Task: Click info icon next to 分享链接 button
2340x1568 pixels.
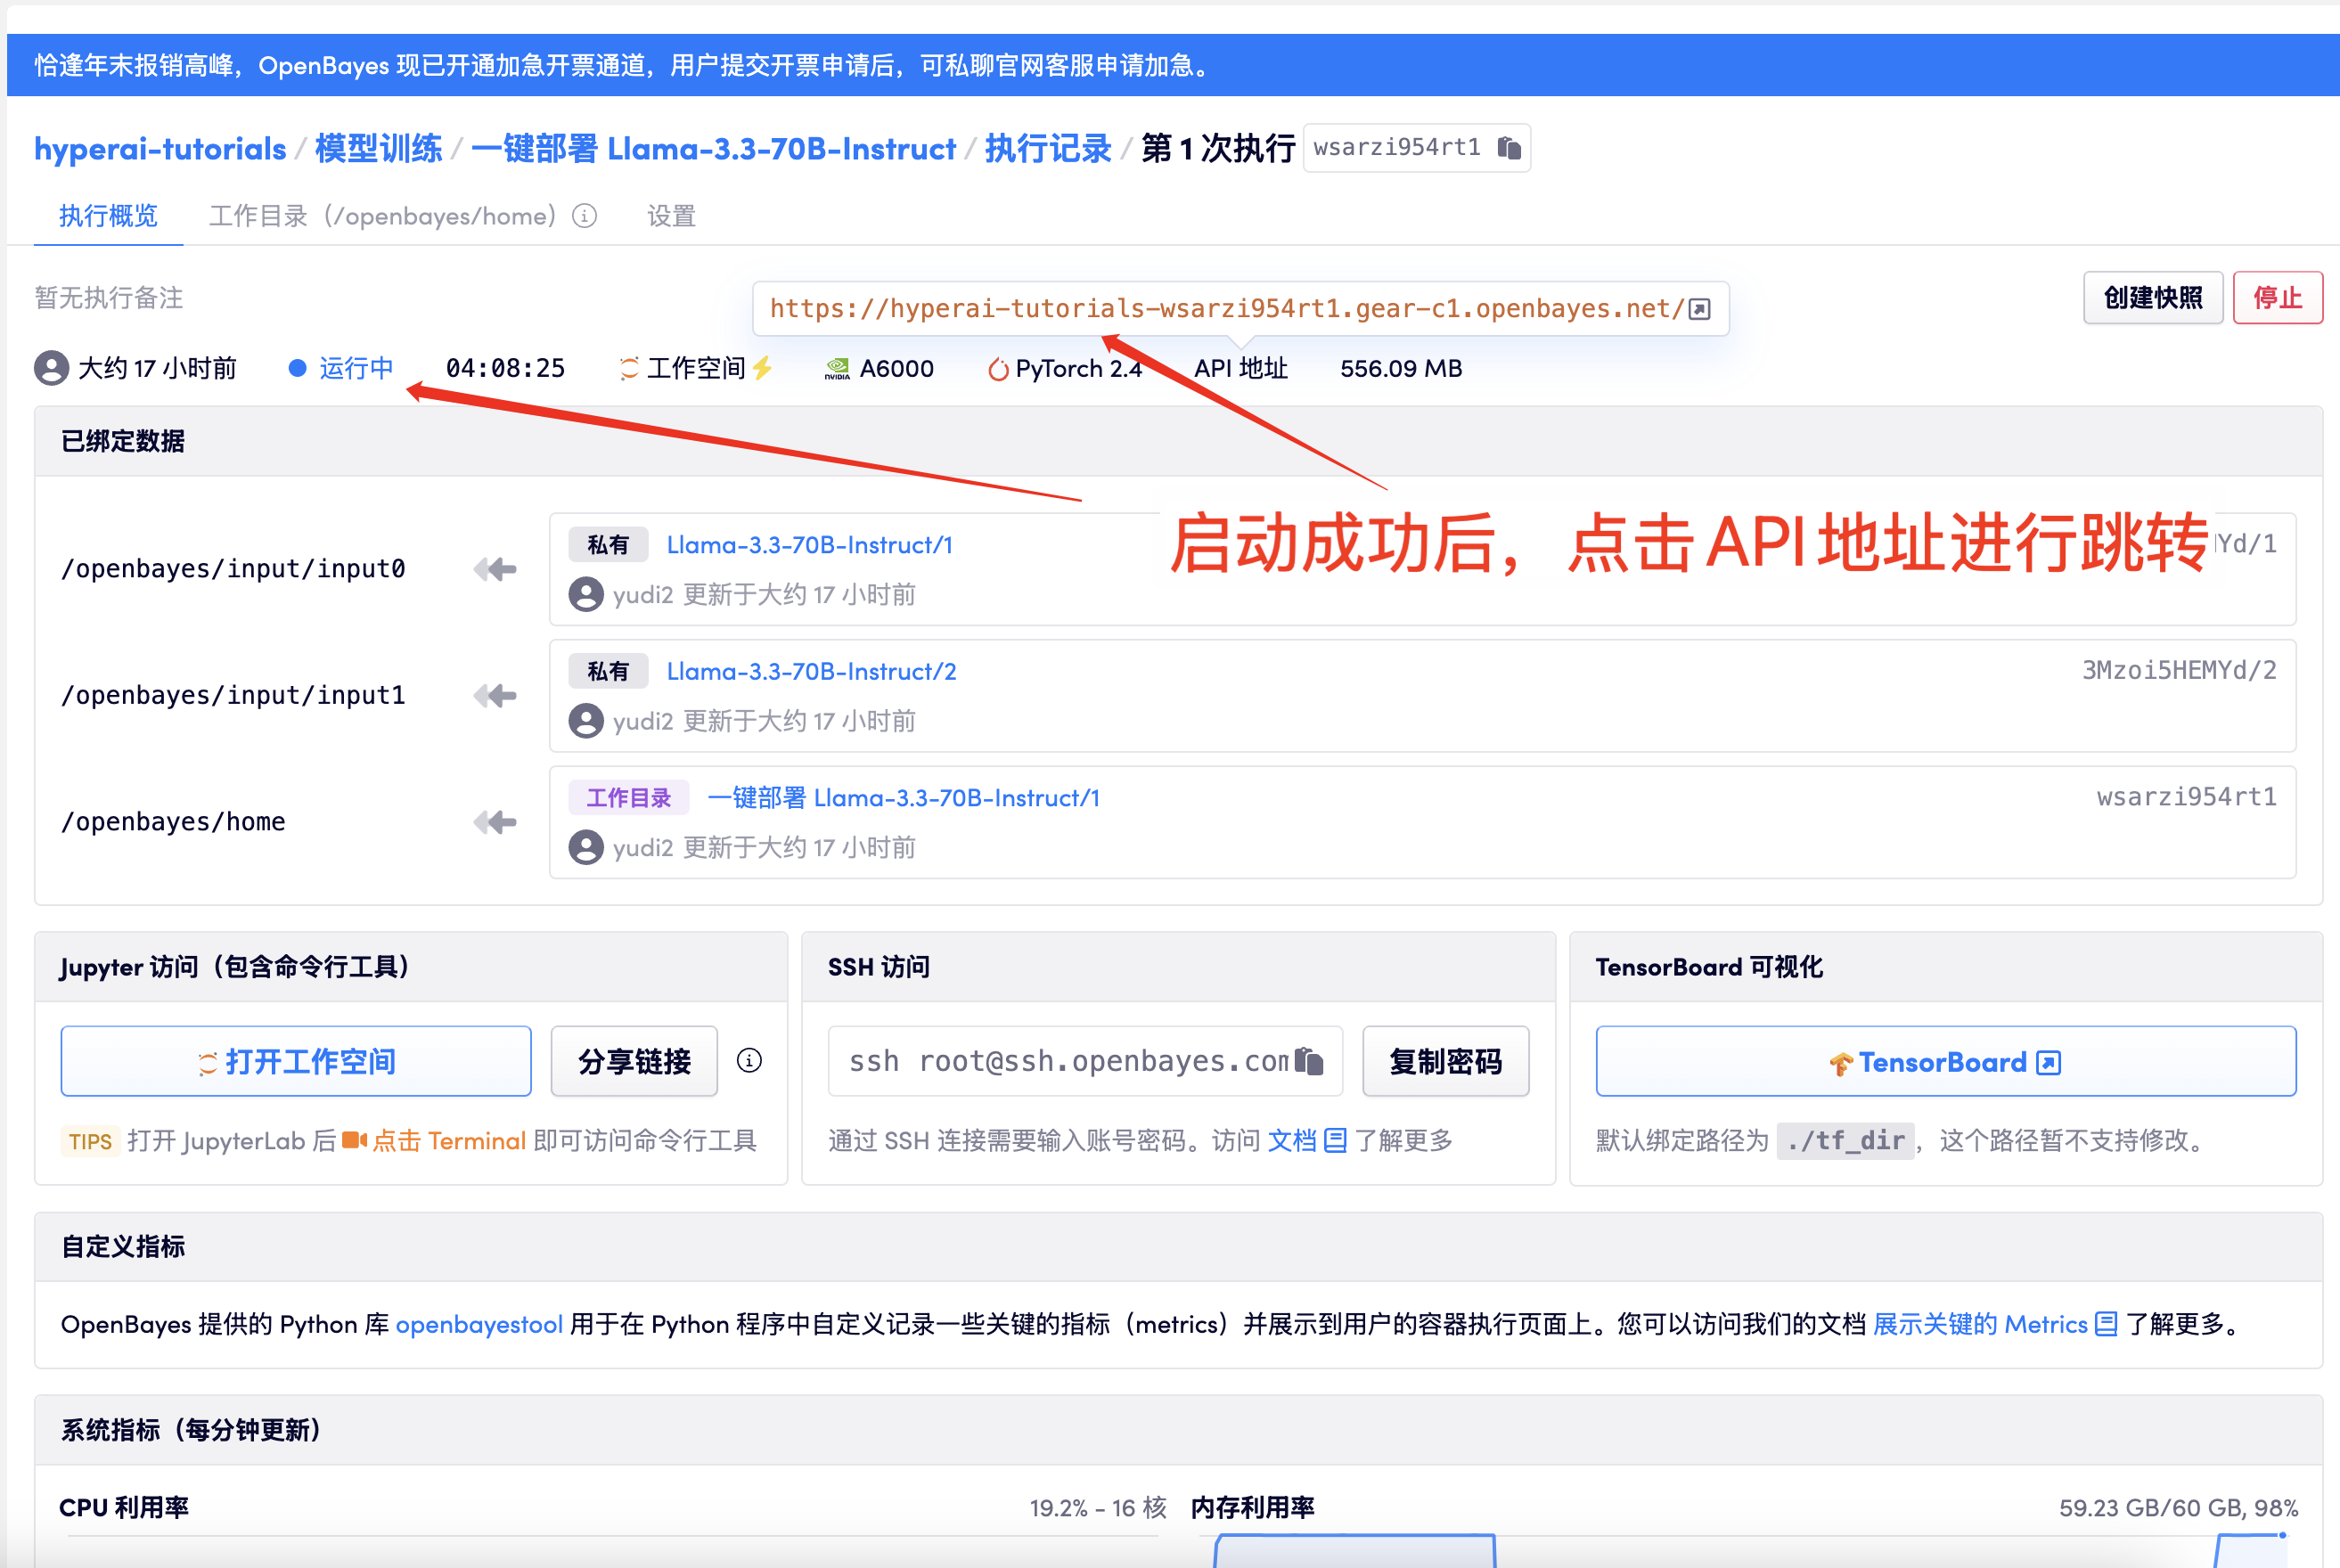Action: click(749, 1061)
